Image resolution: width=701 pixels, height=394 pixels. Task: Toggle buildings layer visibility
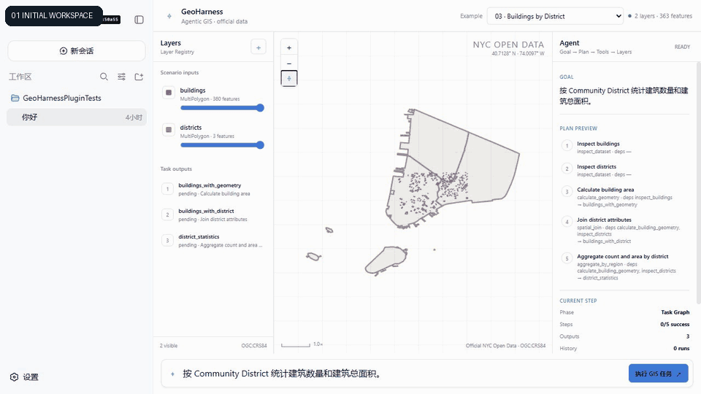(x=169, y=93)
